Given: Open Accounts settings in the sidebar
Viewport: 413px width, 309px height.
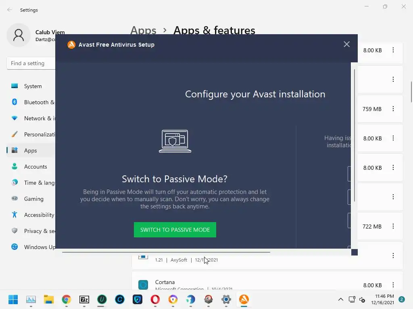Looking at the screenshot, I should [31, 167].
